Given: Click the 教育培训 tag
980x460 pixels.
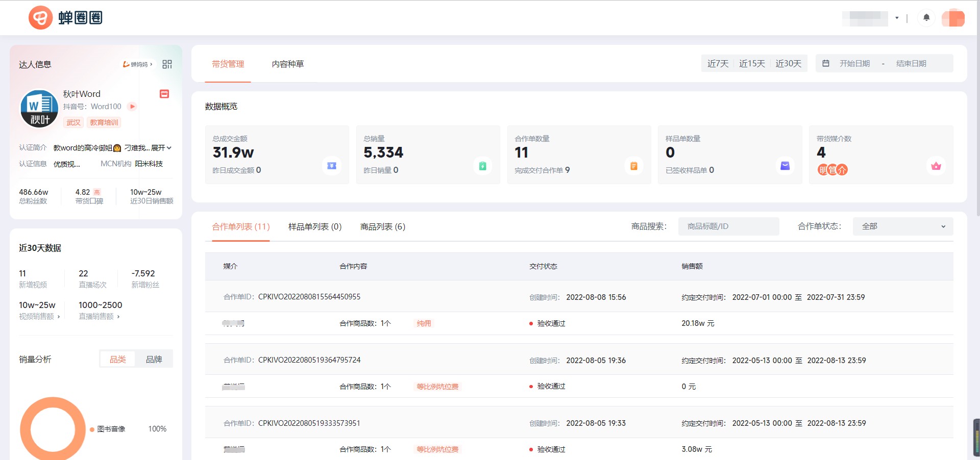Looking at the screenshot, I should click(x=104, y=122).
